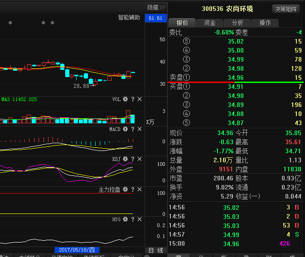Click the 28.88 low price marker

pos(81,86)
